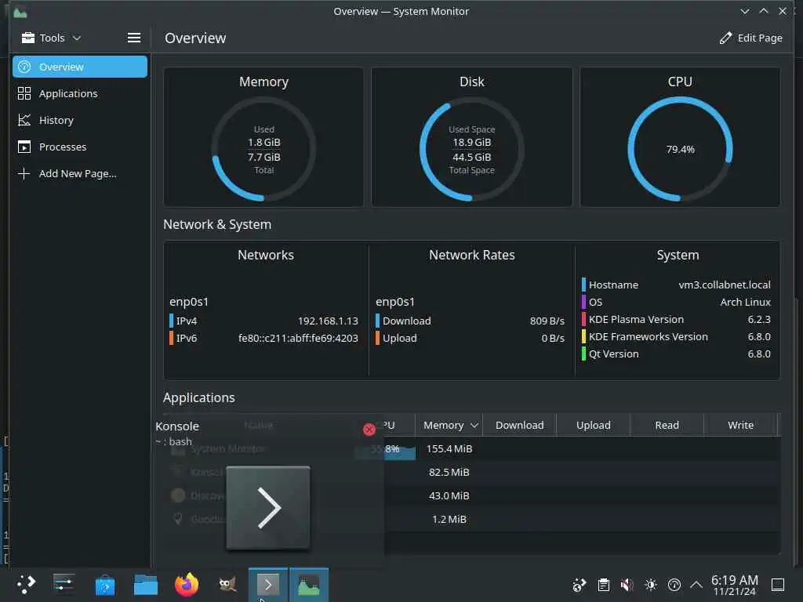Sort applications by Upload column

click(x=593, y=426)
